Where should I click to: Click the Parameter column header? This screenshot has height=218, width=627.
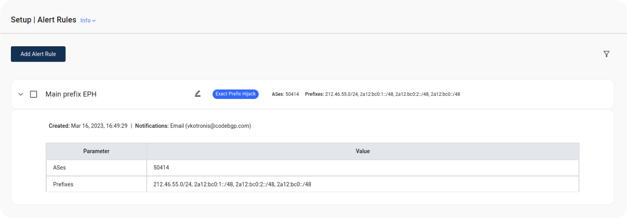(96, 151)
